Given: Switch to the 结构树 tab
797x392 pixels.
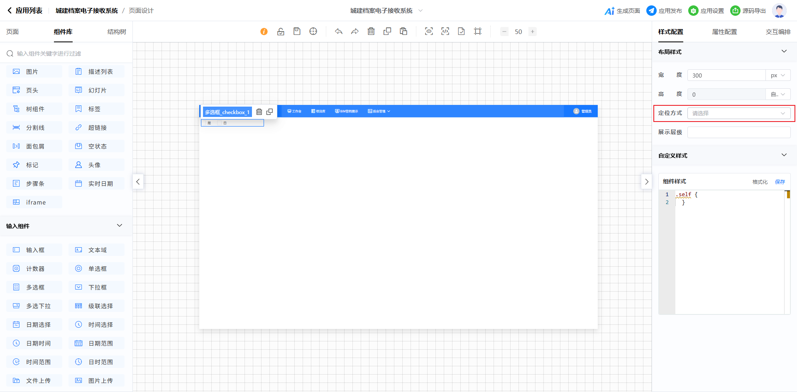Looking at the screenshot, I should [x=117, y=32].
